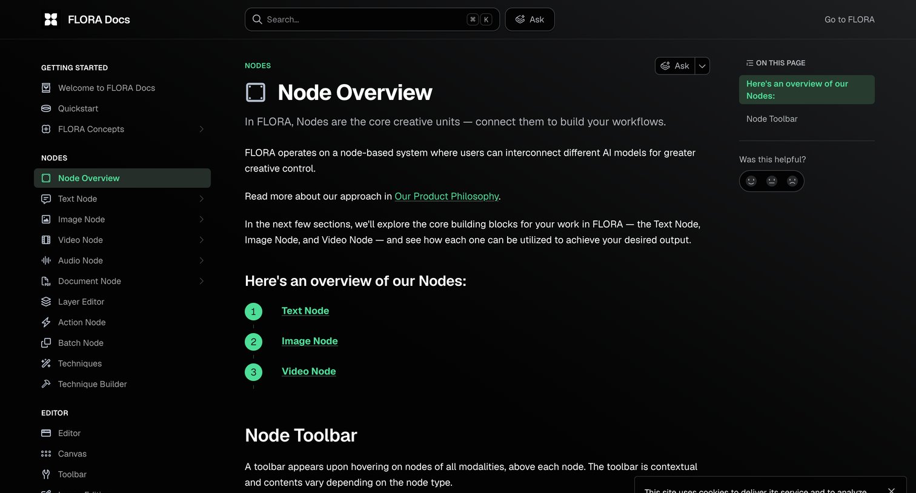Expand the Image Node sidebar chevron
The height and width of the screenshot is (493, 916).
point(201,219)
